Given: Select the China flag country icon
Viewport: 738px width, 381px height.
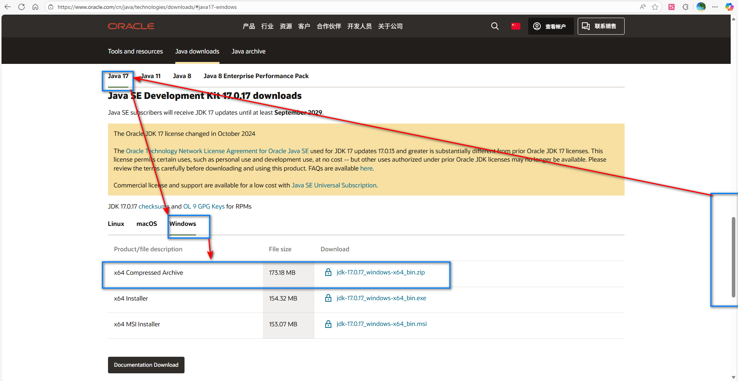Looking at the screenshot, I should pos(515,26).
